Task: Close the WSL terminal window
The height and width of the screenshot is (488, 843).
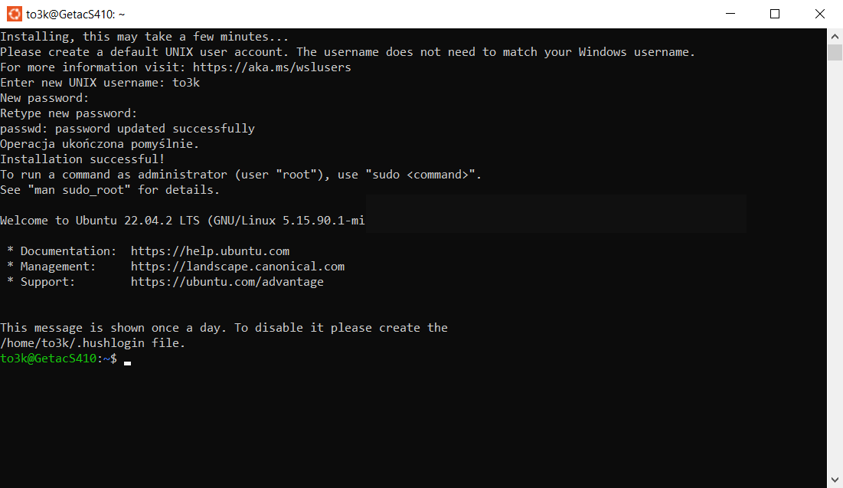Action: pos(820,14)
